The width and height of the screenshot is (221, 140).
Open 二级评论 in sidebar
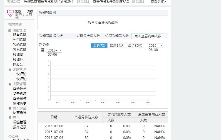20,79
